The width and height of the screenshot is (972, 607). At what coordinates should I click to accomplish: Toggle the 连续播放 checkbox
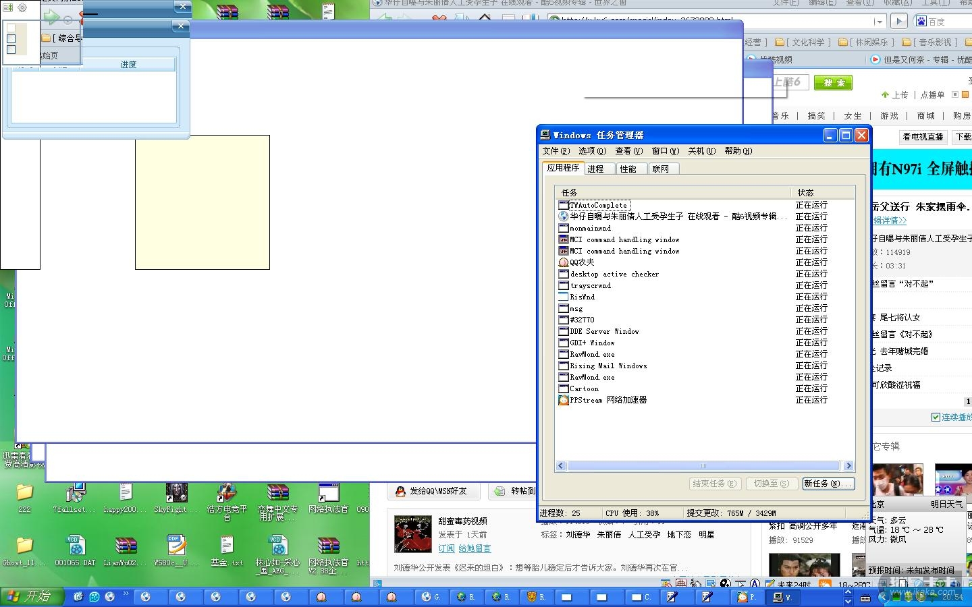point(936,417)
